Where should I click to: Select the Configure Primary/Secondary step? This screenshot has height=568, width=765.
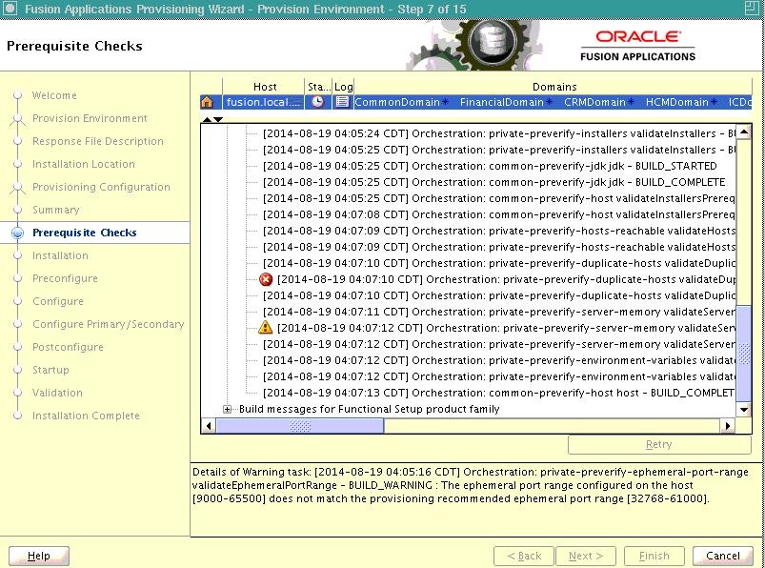point(108,324)
